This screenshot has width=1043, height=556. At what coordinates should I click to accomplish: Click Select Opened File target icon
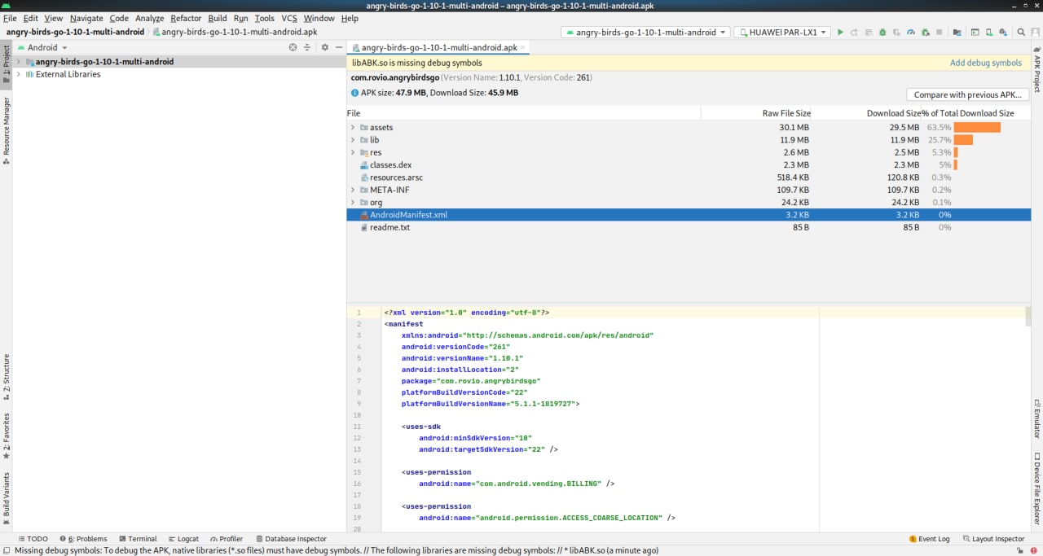tap(293, 47)
